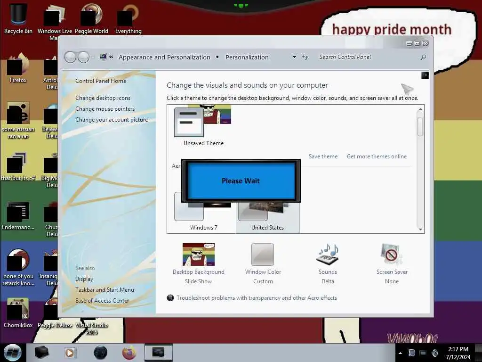
Task: Click the network tray icon
Action: pyautogui.click(x=423, y=353)
